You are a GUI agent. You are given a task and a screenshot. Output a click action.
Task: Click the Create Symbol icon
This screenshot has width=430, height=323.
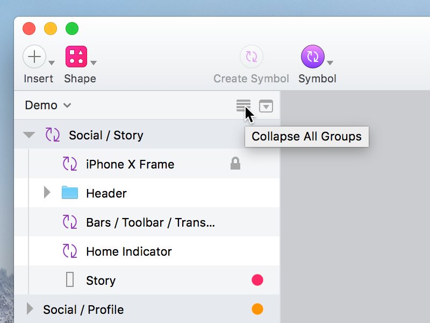(251, 57)
